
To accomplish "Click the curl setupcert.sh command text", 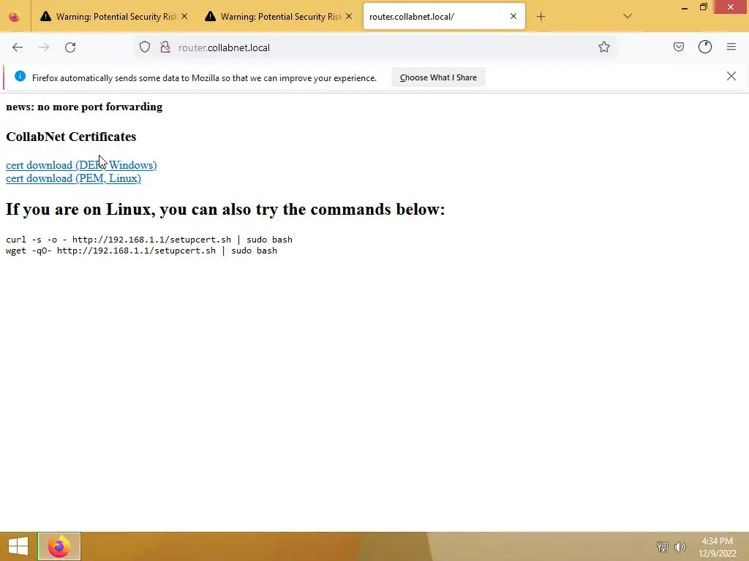I will (149, 240).
